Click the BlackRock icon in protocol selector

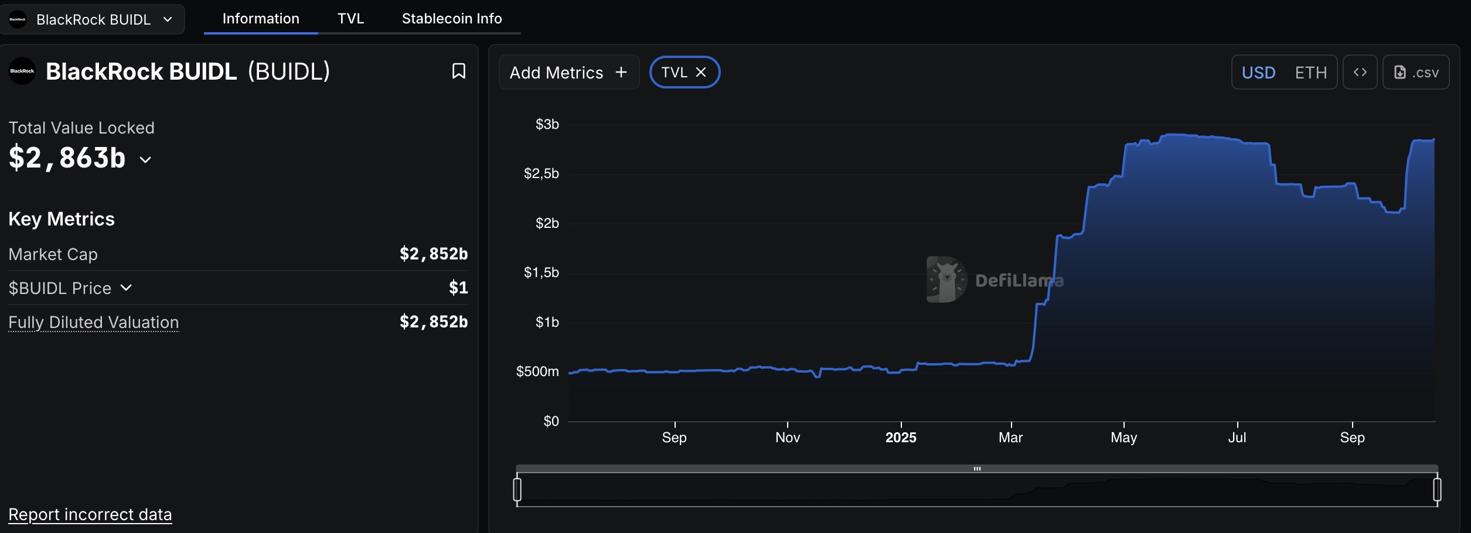[x=18, y=19]
